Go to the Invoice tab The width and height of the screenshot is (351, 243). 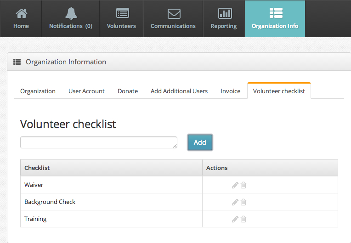click(230, 91)
